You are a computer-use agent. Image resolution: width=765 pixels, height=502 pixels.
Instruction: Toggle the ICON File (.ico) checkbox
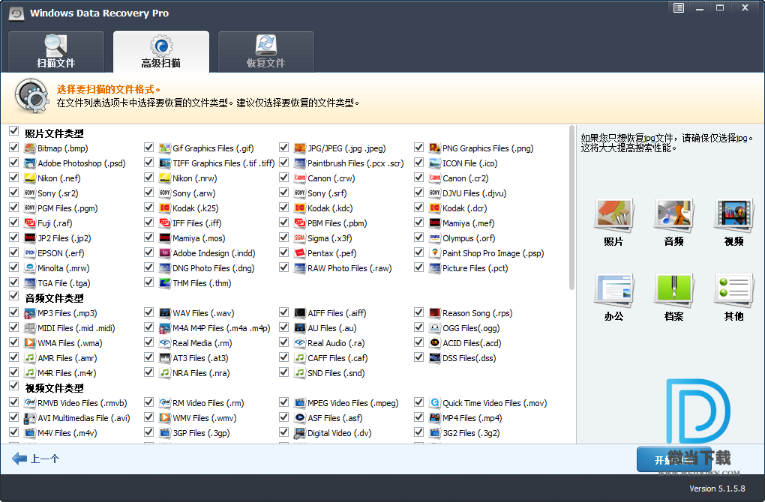[x=418, y=163]
